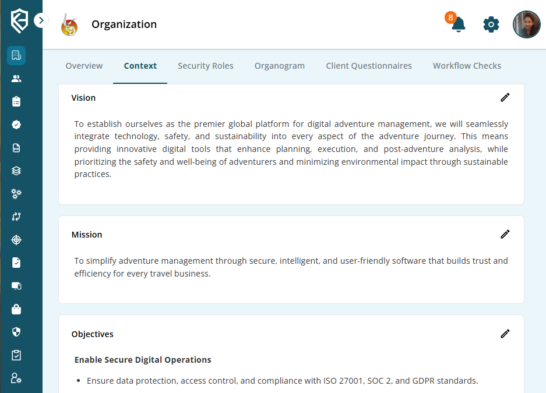Edit the Vision statement with the pencil
This screenshot has width=546, height=393.
pos(505,97)
